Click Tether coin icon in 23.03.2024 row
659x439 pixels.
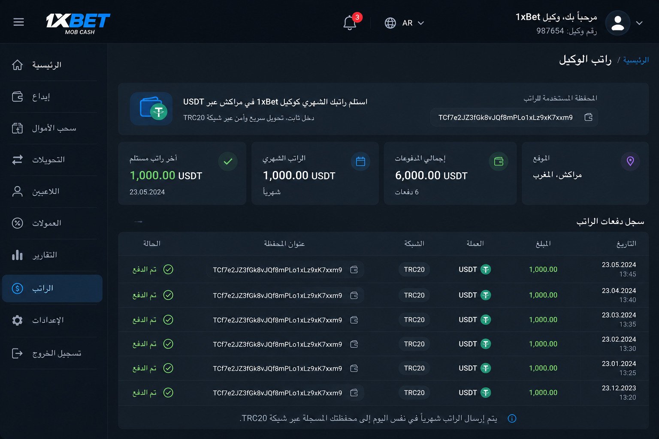point(486,319)
